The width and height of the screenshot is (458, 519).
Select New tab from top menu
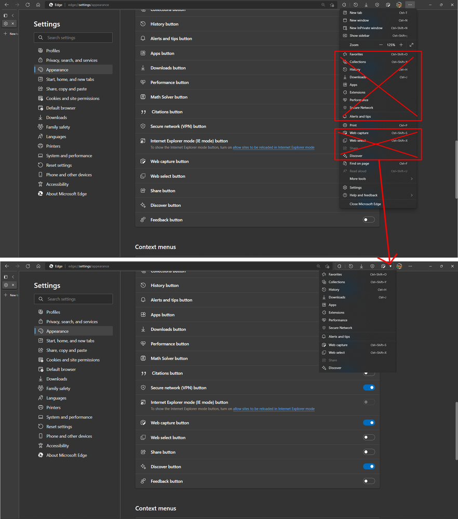[x=378, y=12]
